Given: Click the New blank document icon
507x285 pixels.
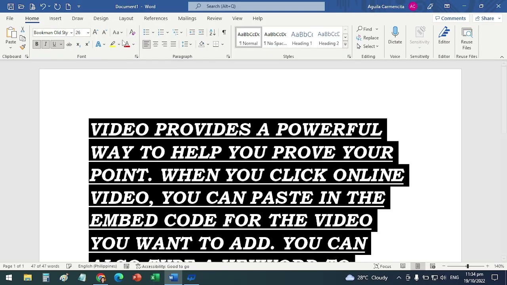Looking at the screenshot, I should (x=68, y=6).
